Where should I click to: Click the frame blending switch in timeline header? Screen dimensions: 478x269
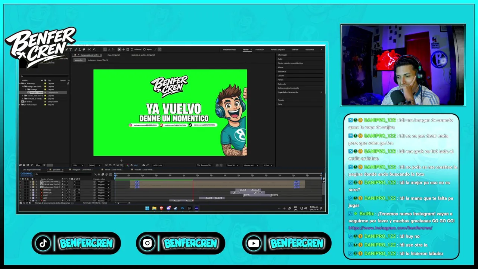coord(103,174)
